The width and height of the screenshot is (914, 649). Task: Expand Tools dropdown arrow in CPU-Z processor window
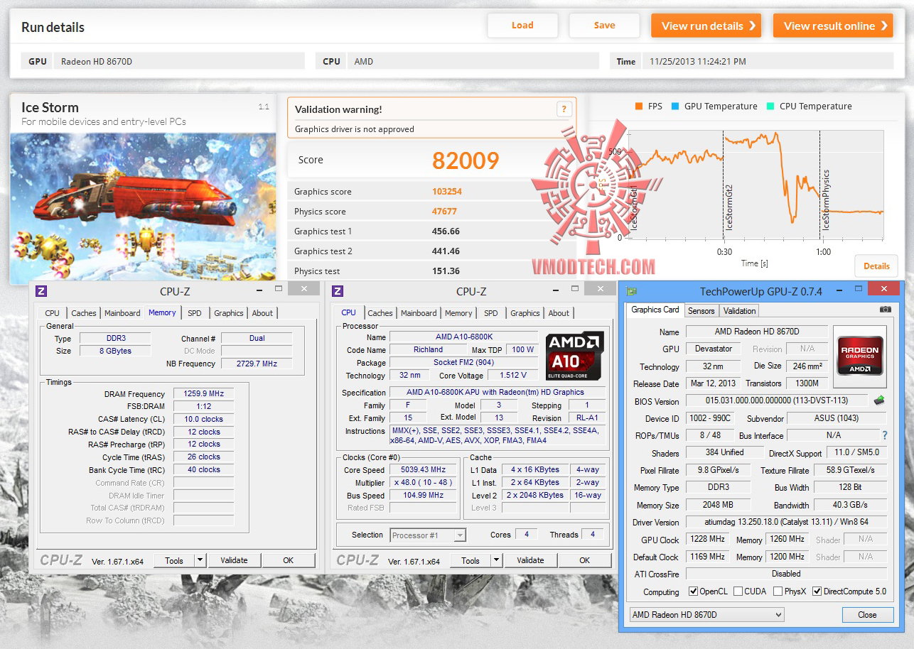[x=496, y=560]
